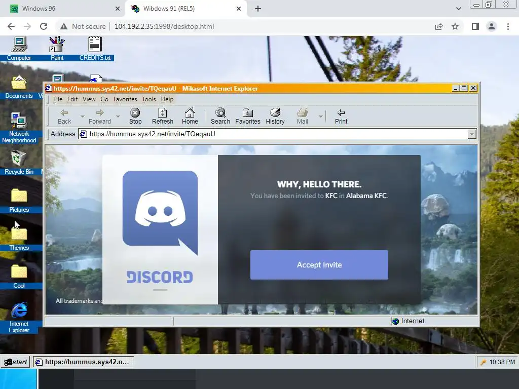This screenshot has width=519, height=389.
Task: Click Chrome share page icon
Action: 439,26
